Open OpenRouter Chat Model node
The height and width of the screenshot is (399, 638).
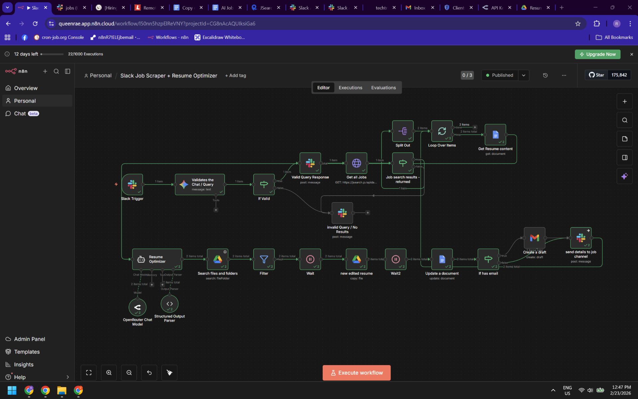137,307
